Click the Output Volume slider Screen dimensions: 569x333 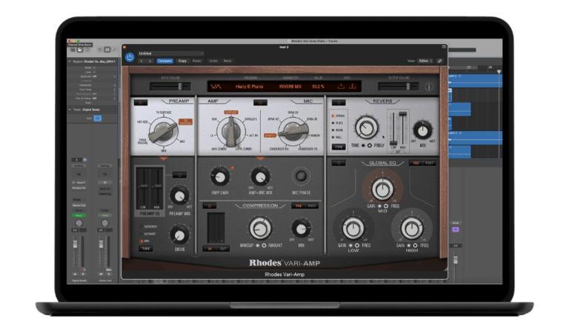point(398,87)
